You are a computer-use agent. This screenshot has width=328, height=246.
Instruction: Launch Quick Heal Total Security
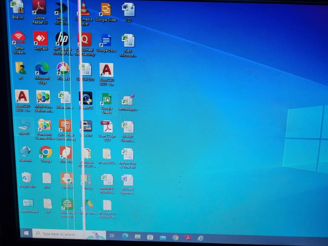(85, 44)
